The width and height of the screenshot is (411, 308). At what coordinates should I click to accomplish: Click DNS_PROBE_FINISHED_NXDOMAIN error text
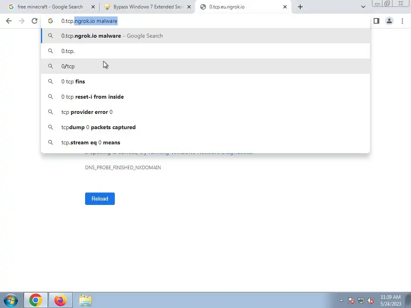click(123, 168)
